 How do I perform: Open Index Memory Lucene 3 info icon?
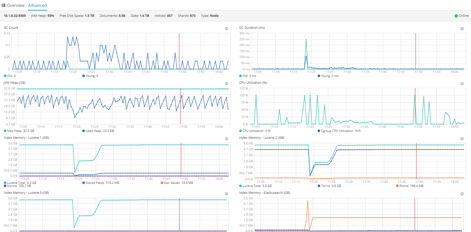point(226,194)
